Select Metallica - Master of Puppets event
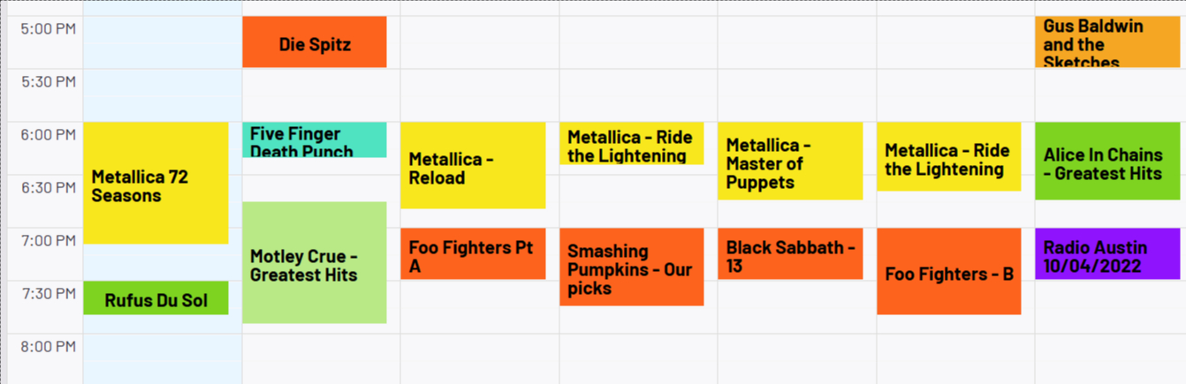 click(x=790, y=162)
